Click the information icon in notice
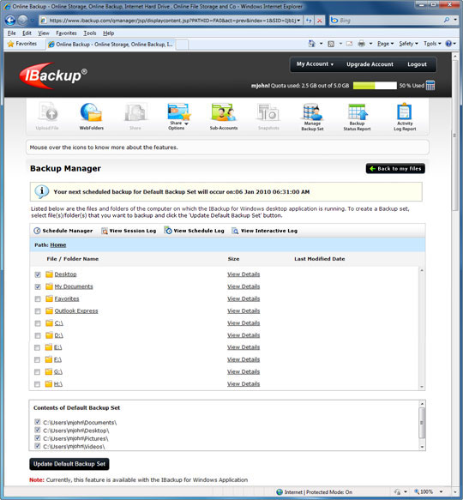Viewport: 463px width, 500px height. (x=42, y=191)
